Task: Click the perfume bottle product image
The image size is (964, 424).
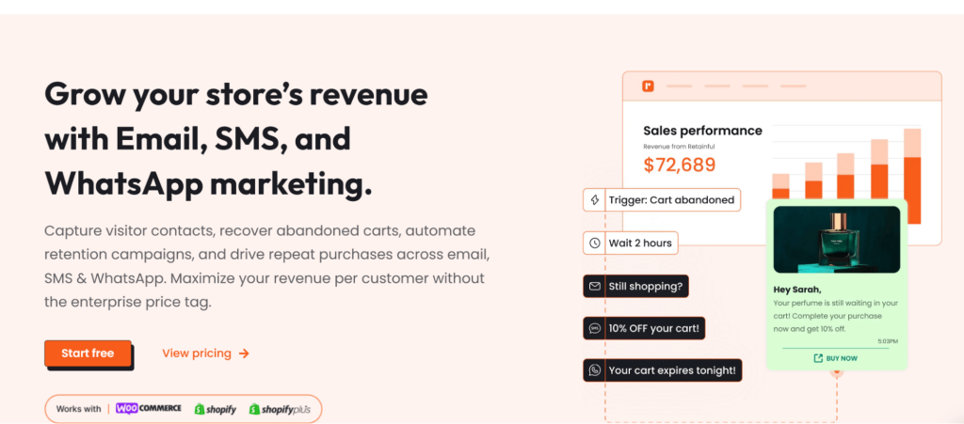Action: point(836,240)
